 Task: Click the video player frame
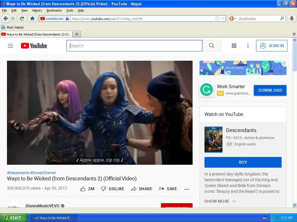point(100,113)
